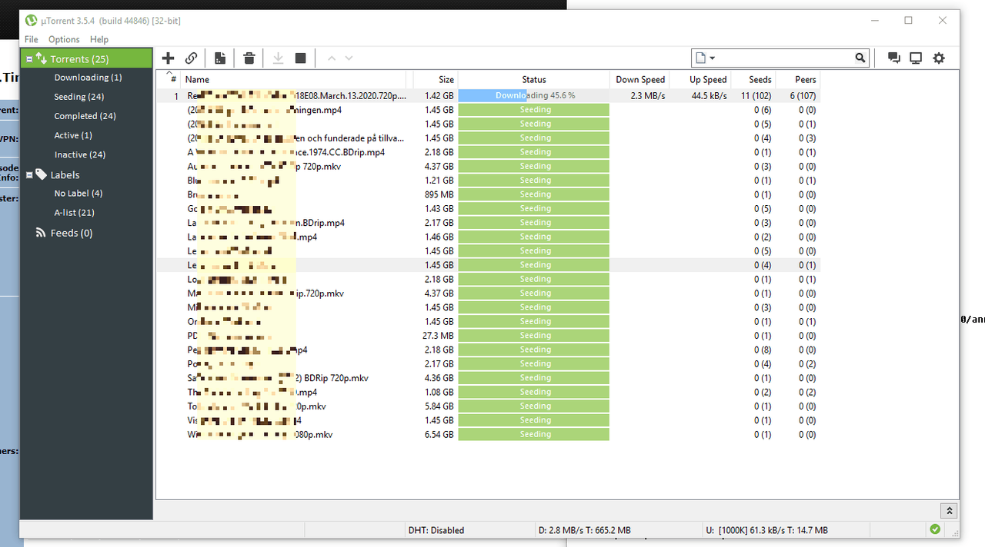
Task: Sort by Down Speed column header
Action: (x=639, y=79)
